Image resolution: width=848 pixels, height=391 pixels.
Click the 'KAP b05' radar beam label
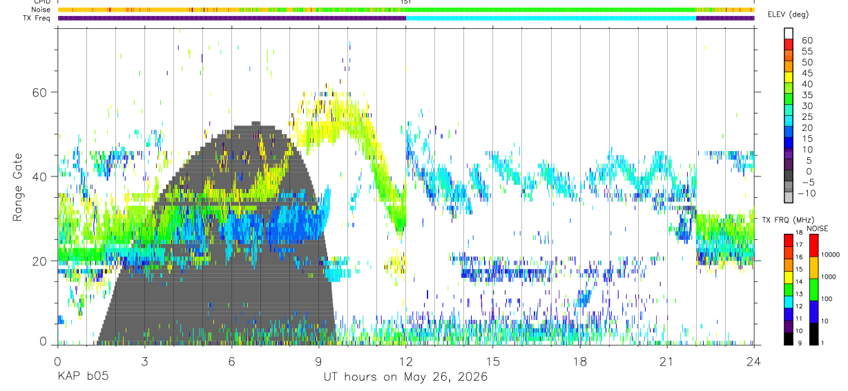[x=82, y=377]
